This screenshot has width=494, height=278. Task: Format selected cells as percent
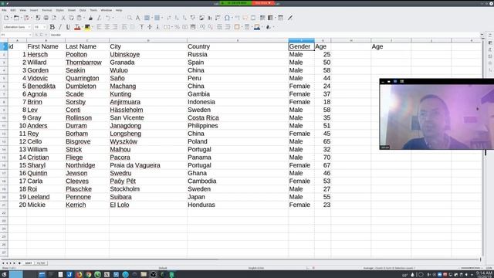pos(177,27)
